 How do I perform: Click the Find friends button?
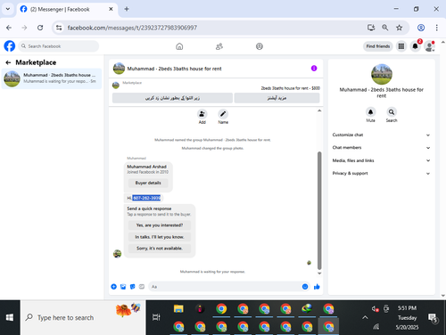click(x=378, y=46)
